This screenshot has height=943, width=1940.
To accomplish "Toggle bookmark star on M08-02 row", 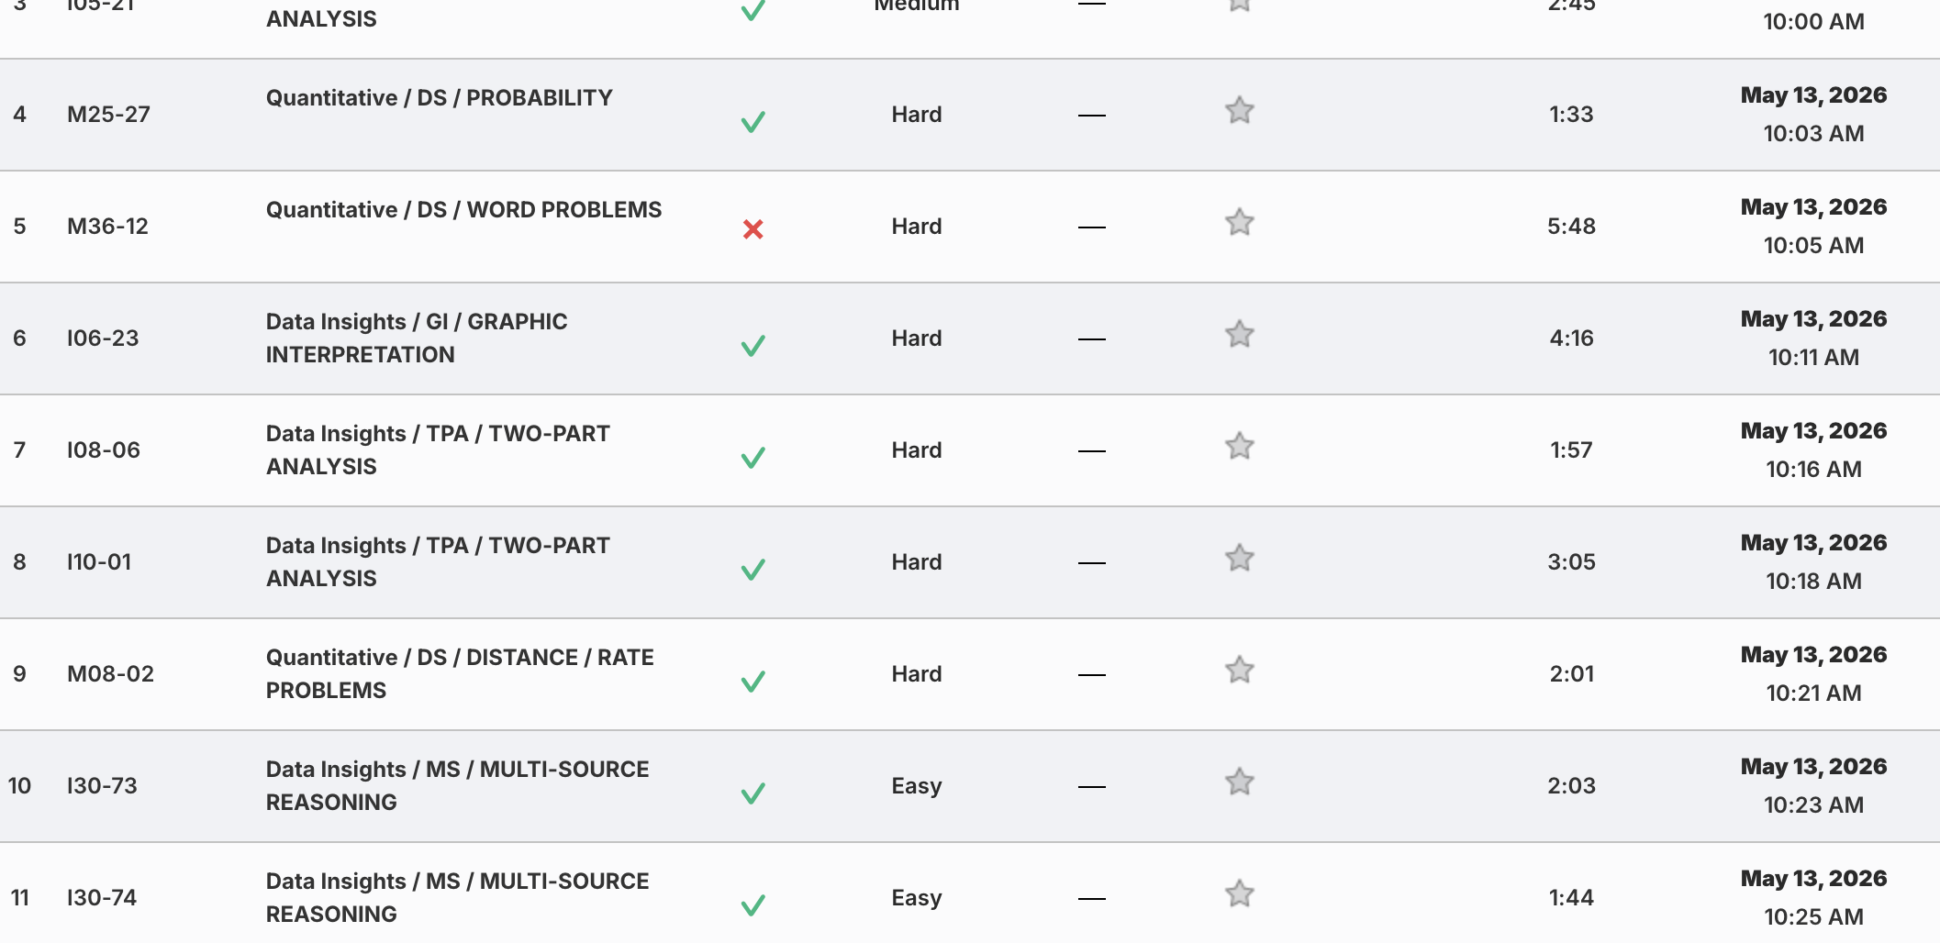I will point(1239,671).
